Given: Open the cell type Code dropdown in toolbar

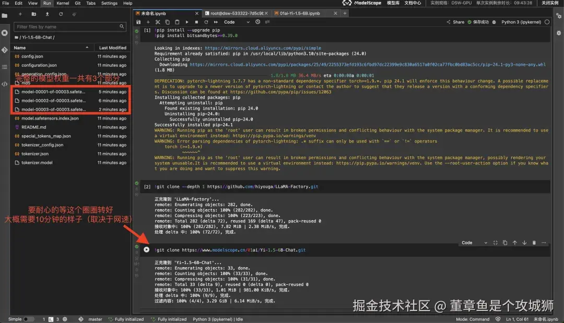Looking at the screenshot, I should [237, 22].
